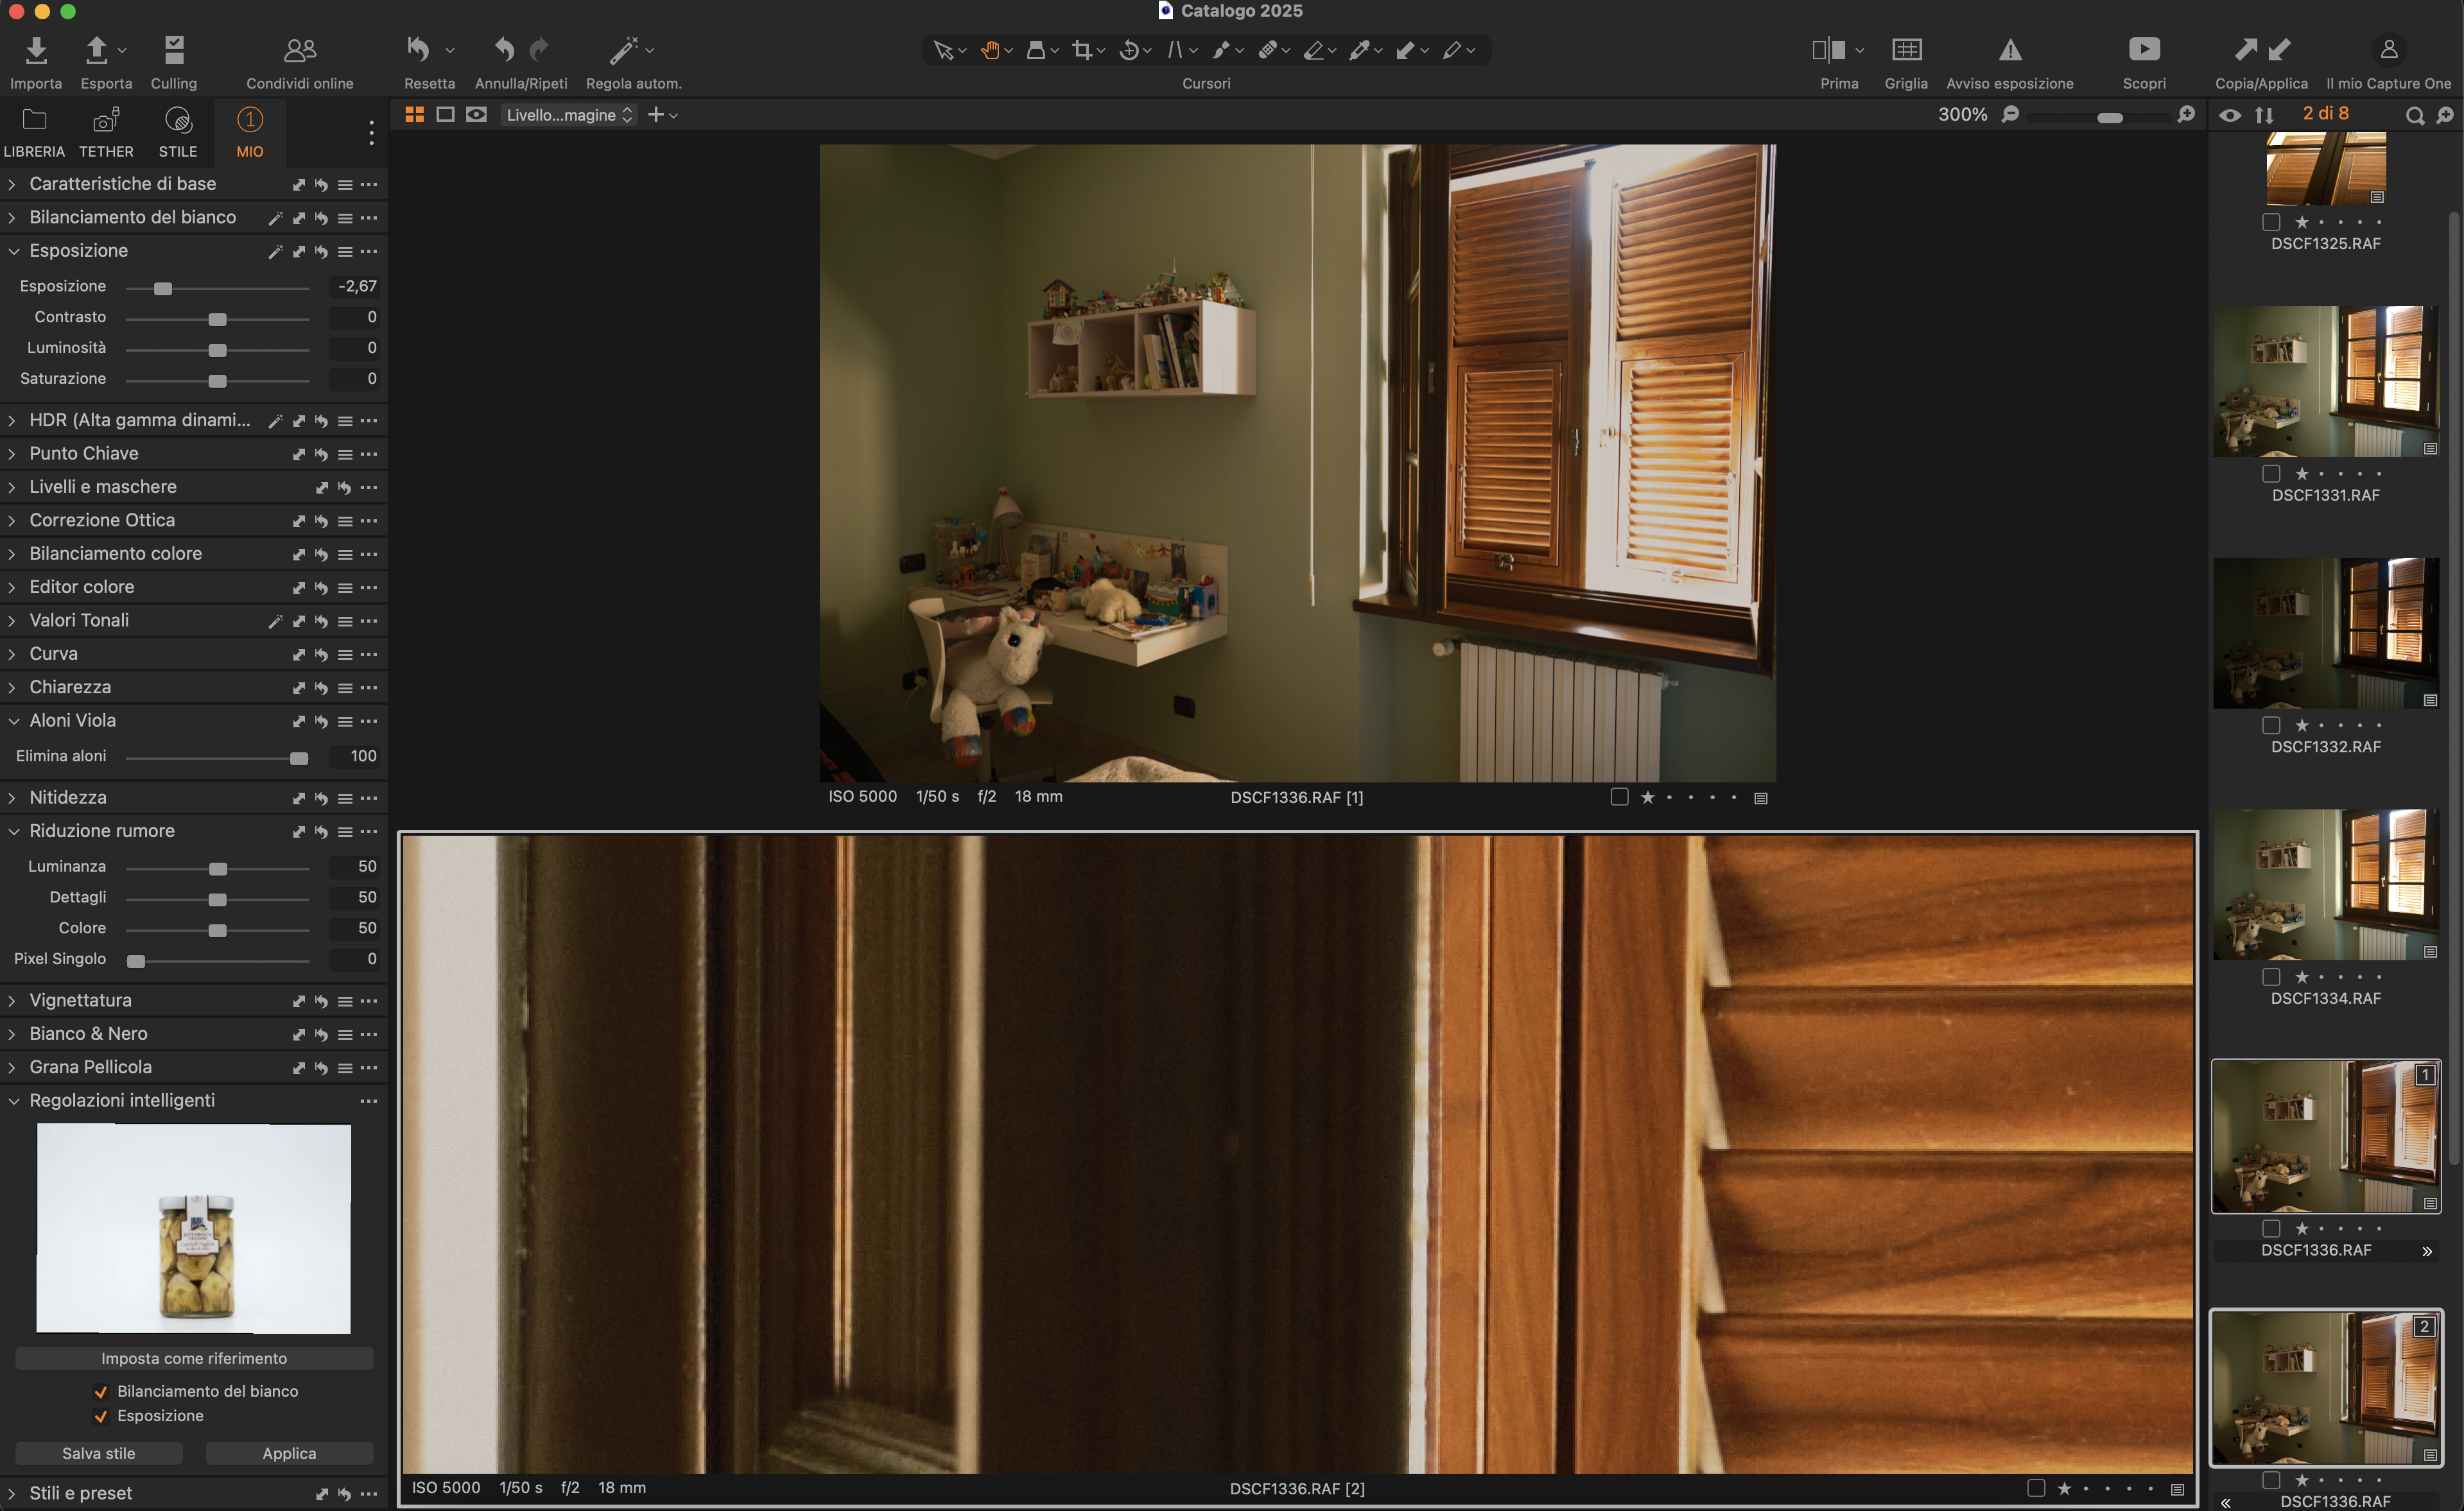Click browser sort arrows icon
This screenshot has height=1511, width=2464.
(x=2264, y=115)
